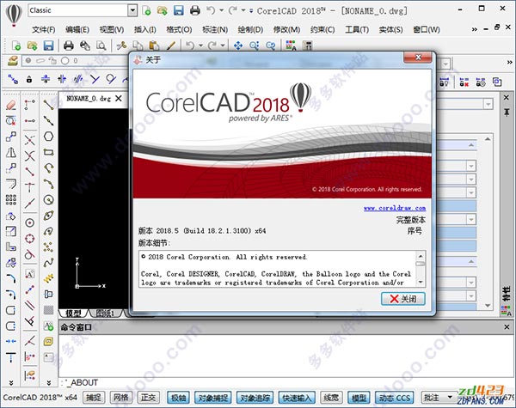Switch to 模型 space in status bar
Viewport: 516px width, 408px height.
(359, 398)
